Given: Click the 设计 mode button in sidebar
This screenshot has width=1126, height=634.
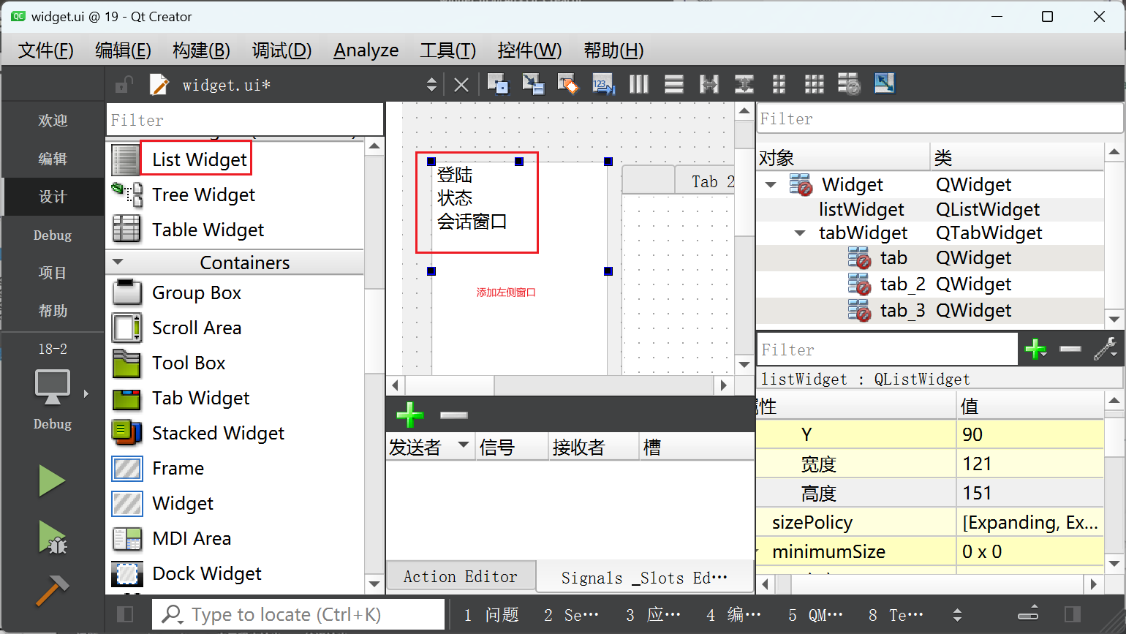Looking at the screenshot, I should pos(52,196).
